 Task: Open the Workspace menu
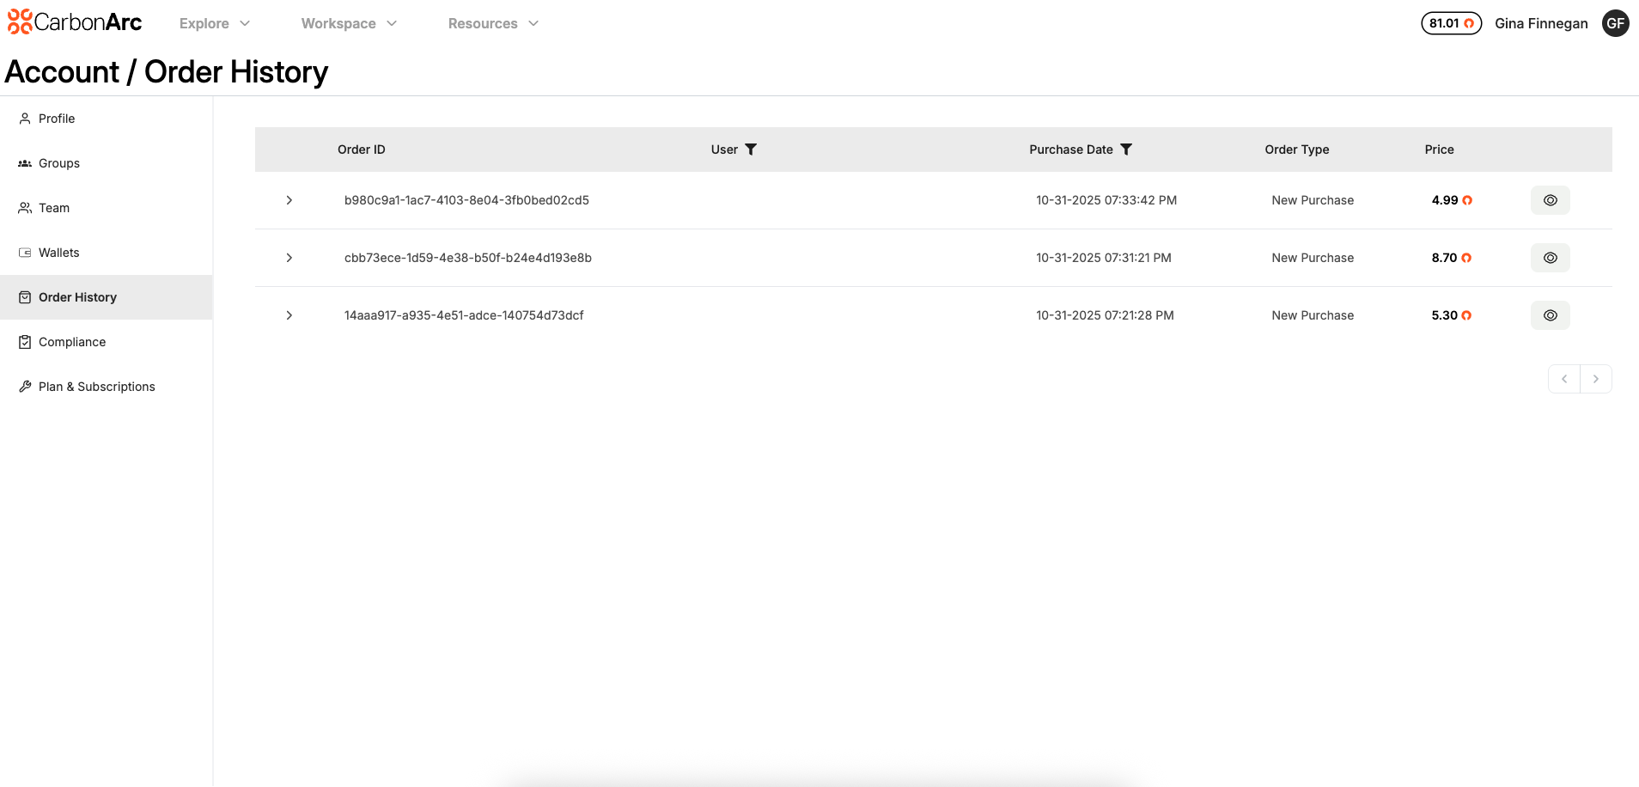click(x=349, y=23)
